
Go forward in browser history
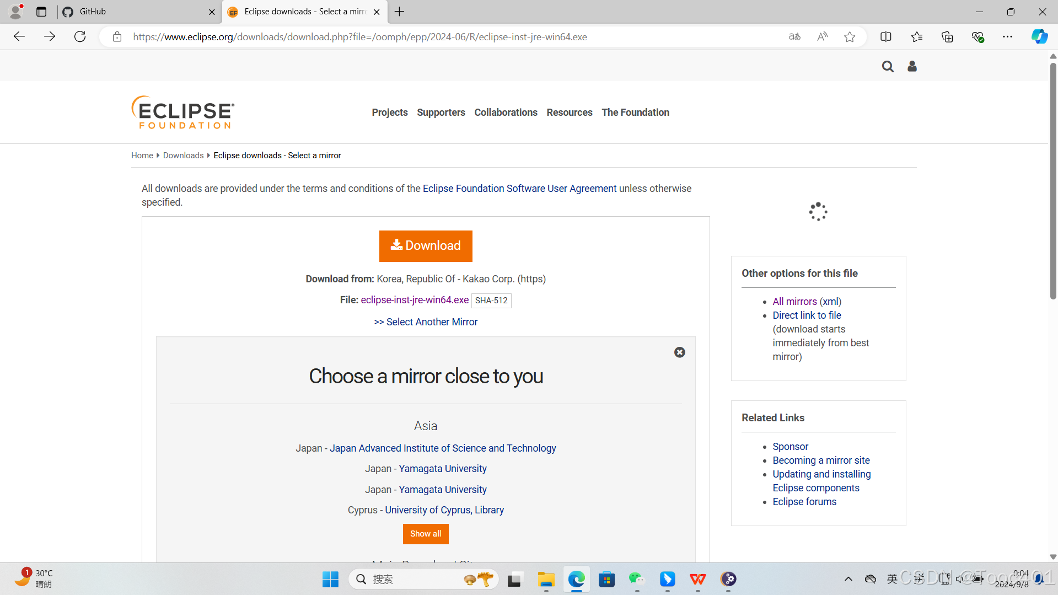point(50,37)
